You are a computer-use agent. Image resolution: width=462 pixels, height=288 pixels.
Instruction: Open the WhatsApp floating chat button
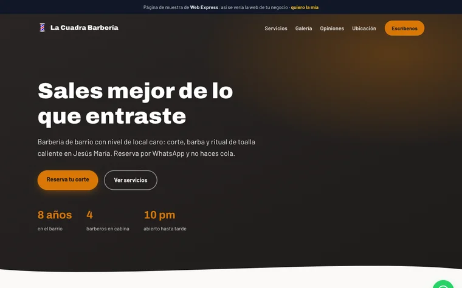click(x=443, y=284)
